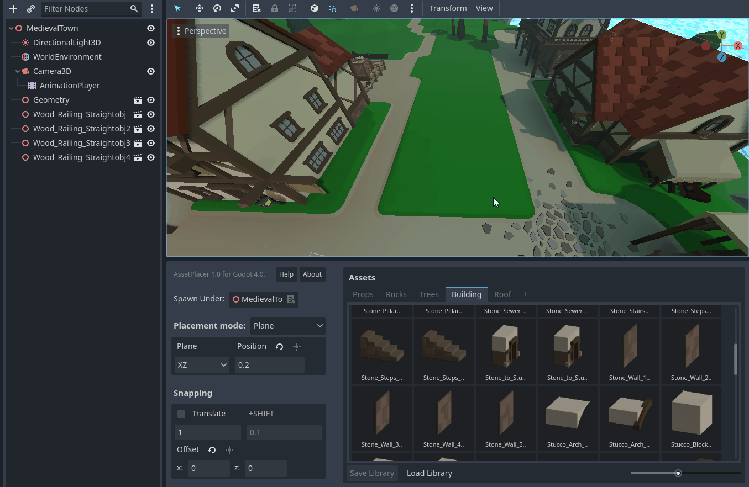Activate the Select mode arrow tool
The height and width of the screenshot is (487, 749).
click(x=177, y=8)
